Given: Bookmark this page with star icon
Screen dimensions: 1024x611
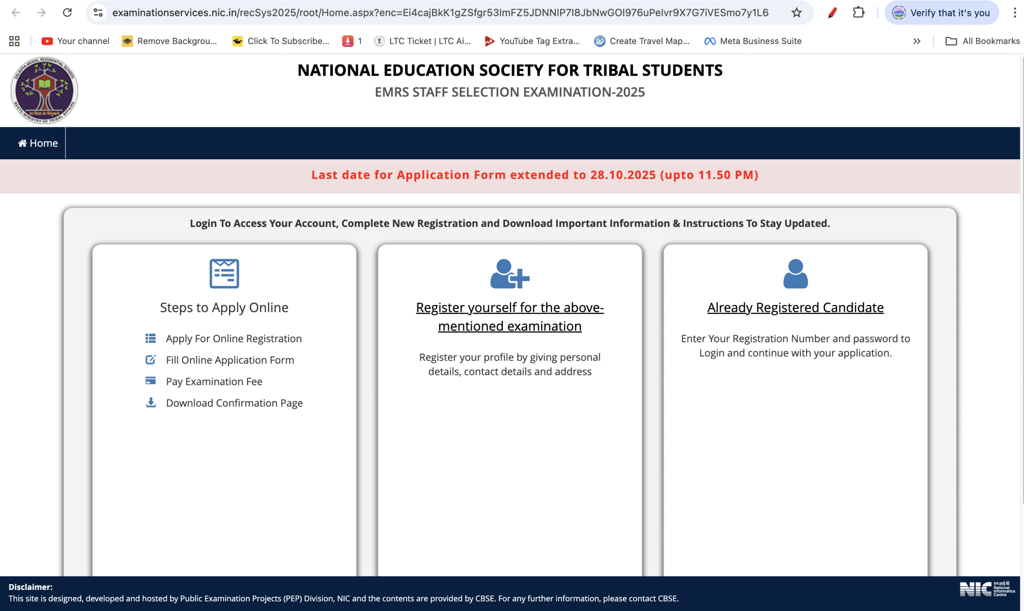Looking at the screenshot, I should point(796,13).
